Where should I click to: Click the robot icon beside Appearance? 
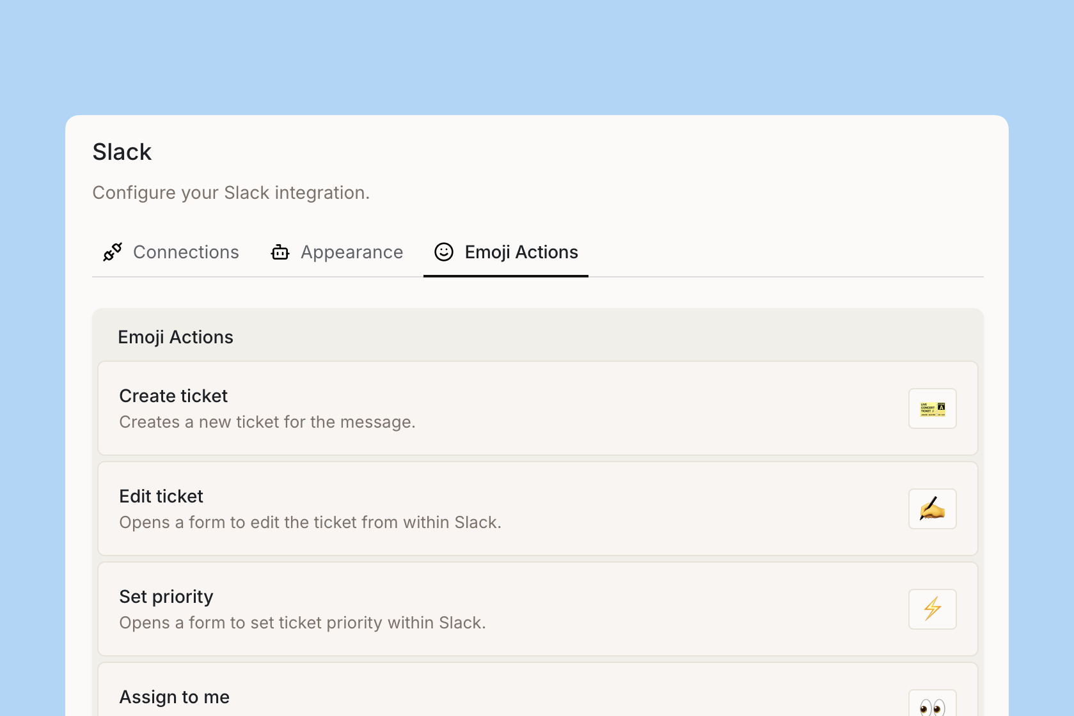[280, 253]
